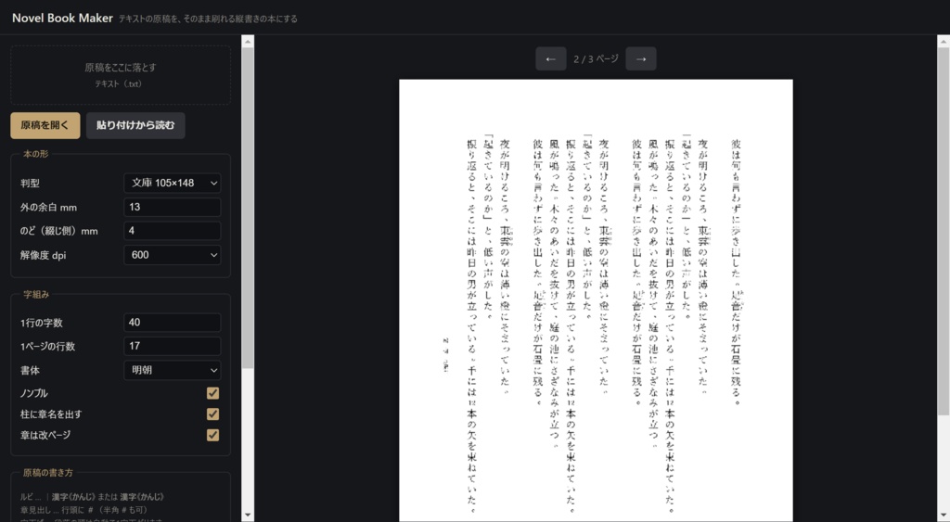
Task: Uncheck the ノンブル checkbox
Action: point(212,393)
